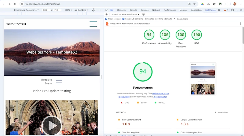Open the 100% zoom dropdown

coord(68,10)
